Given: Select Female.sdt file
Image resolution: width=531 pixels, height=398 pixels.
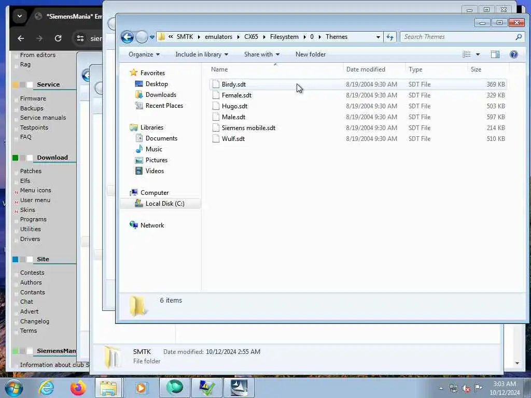Looking at the screenshot, I should [x=358, y=95].
